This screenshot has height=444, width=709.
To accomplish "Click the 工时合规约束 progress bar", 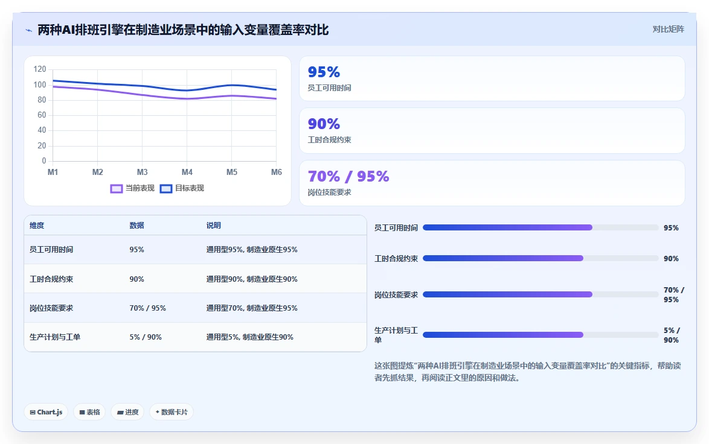I will click(x=541, y=258).
